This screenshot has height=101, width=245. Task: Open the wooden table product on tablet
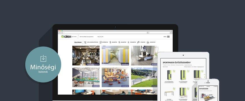[x=169, y=93]
